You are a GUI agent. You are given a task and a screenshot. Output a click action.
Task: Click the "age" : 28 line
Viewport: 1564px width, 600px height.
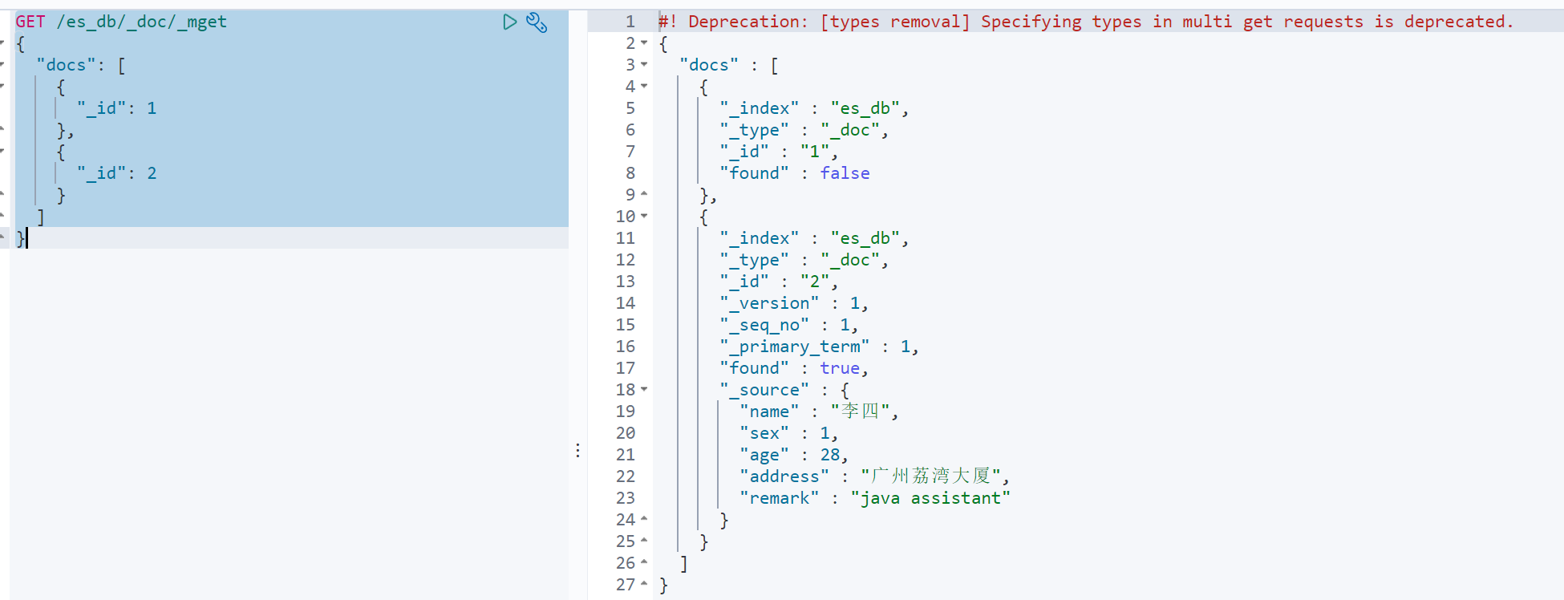(794, 455)
